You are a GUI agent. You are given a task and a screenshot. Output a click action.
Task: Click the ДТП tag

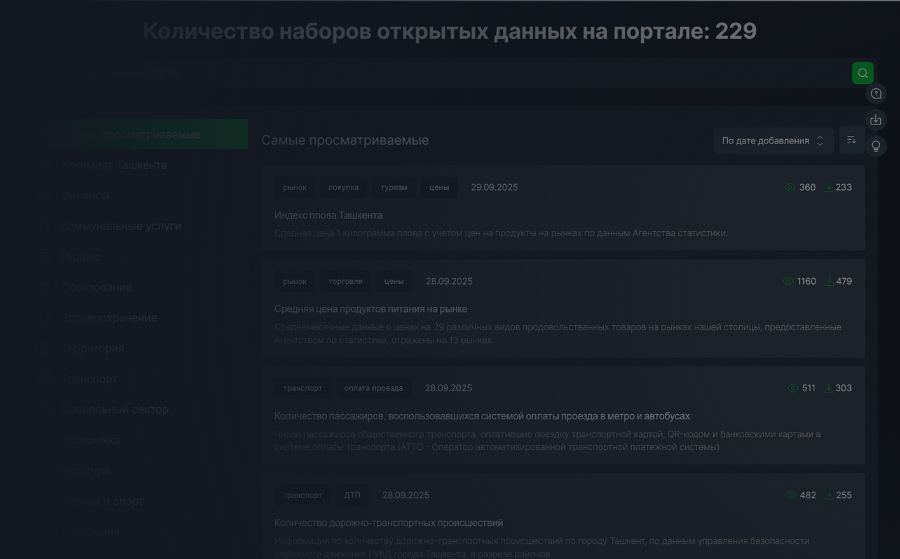click(x=352, y=495)
